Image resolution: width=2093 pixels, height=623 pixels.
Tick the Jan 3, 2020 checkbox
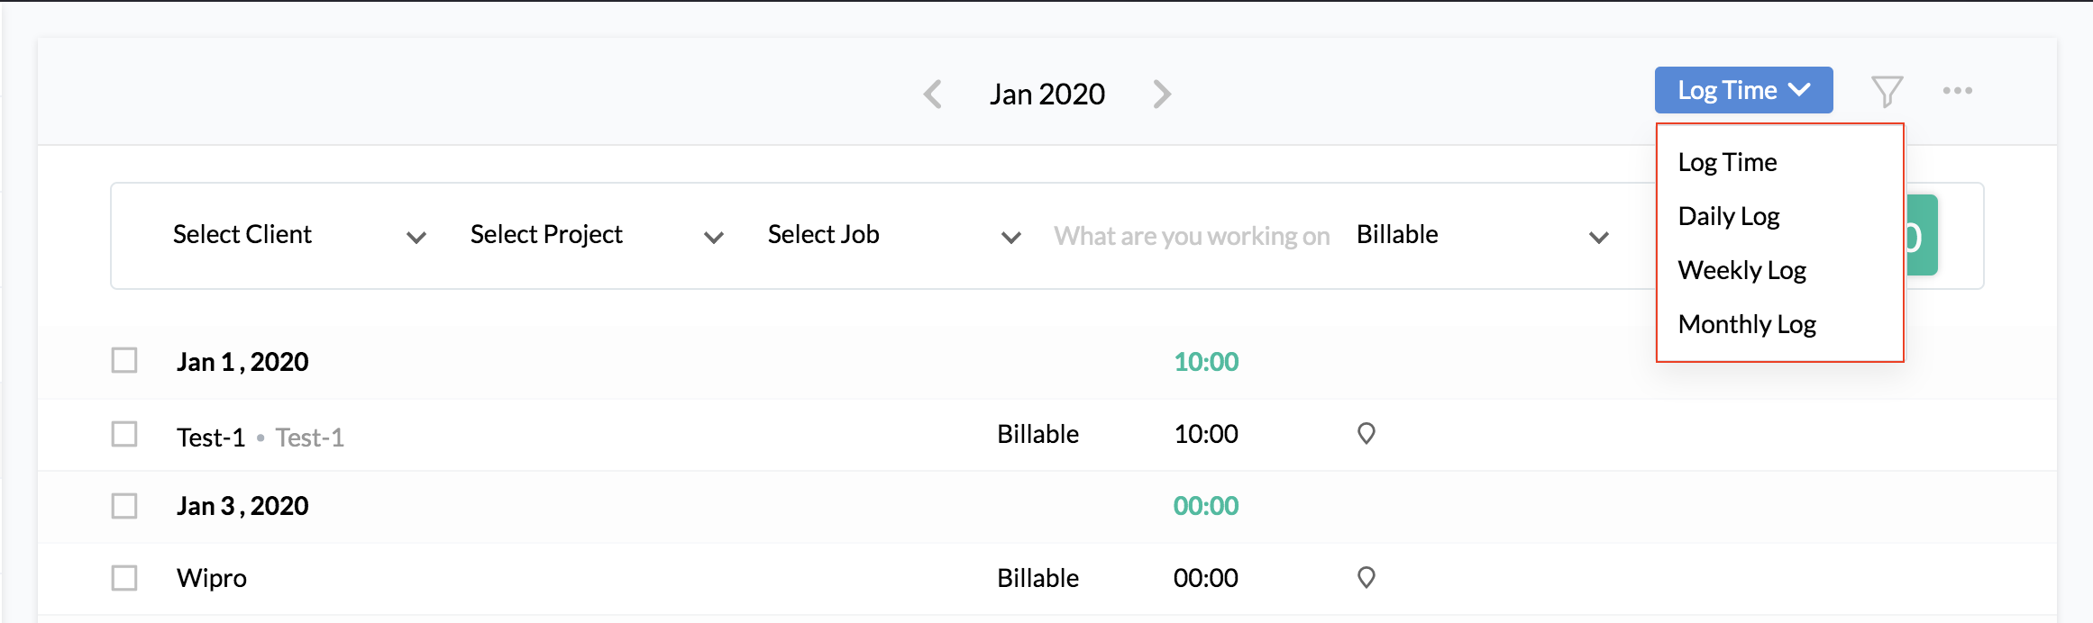coord(124,506)
